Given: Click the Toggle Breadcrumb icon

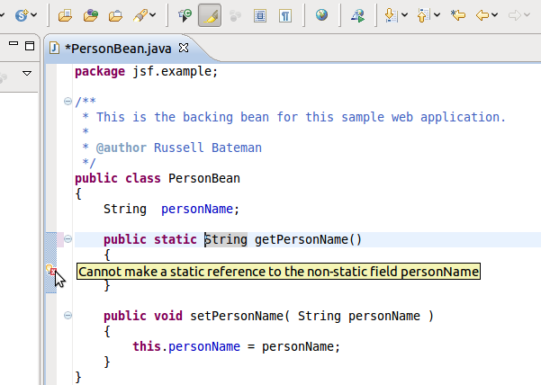Looking at the screenshot, I should [185, 15].
